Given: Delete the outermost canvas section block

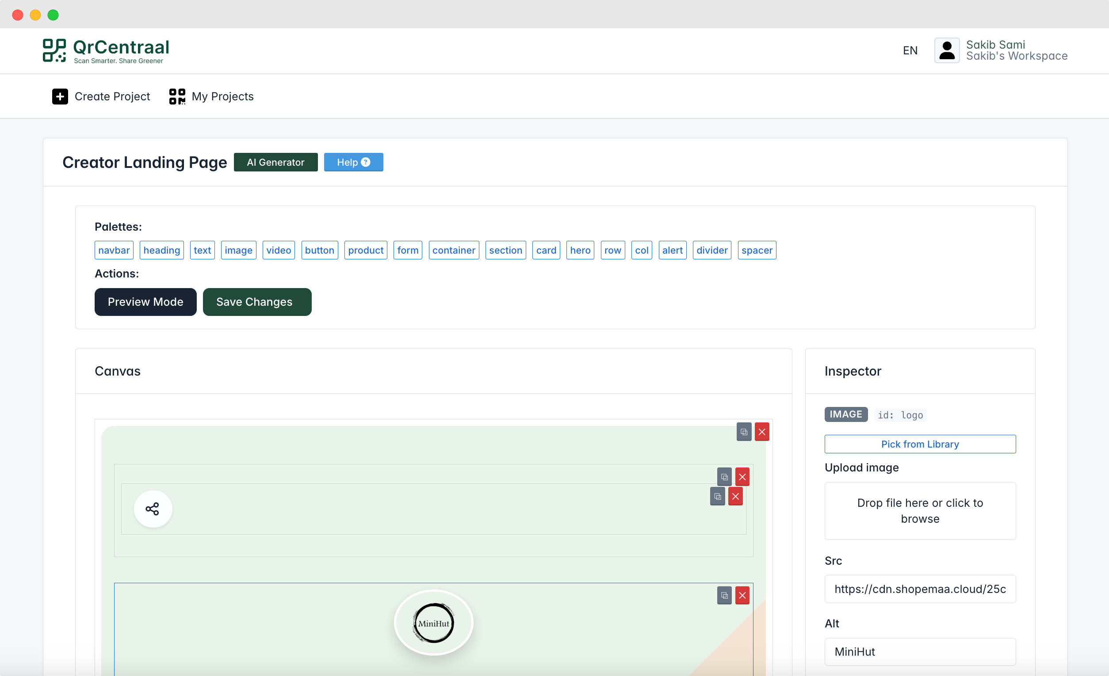Looking at the screenshot, I should pos(761,432).
